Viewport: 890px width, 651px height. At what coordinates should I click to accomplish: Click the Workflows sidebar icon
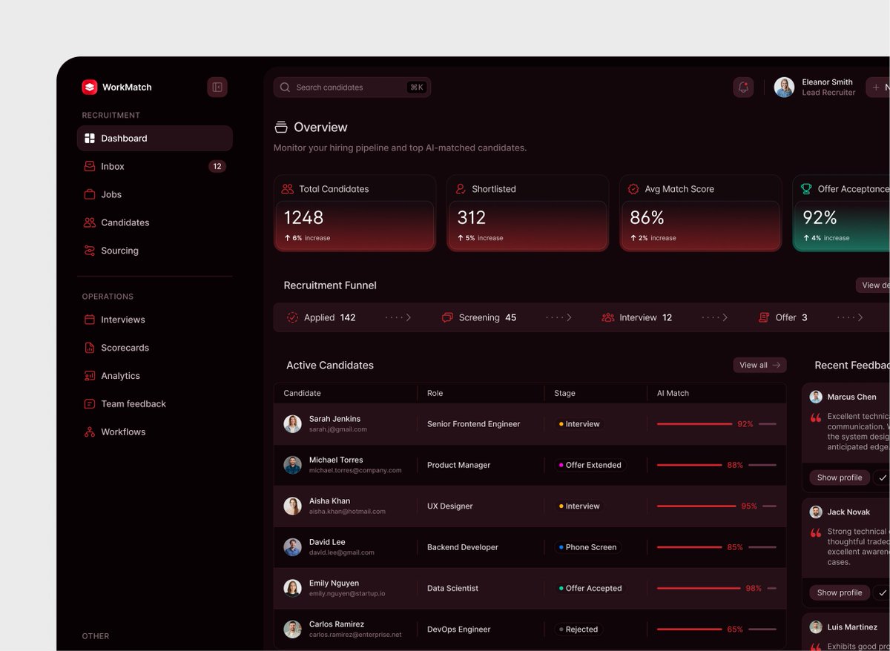coord(90,432)
